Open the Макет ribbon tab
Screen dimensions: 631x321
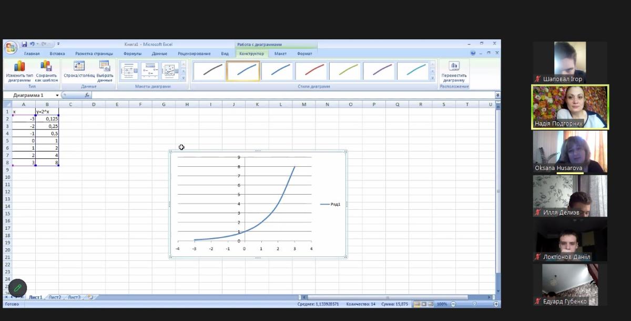[280, 53]
